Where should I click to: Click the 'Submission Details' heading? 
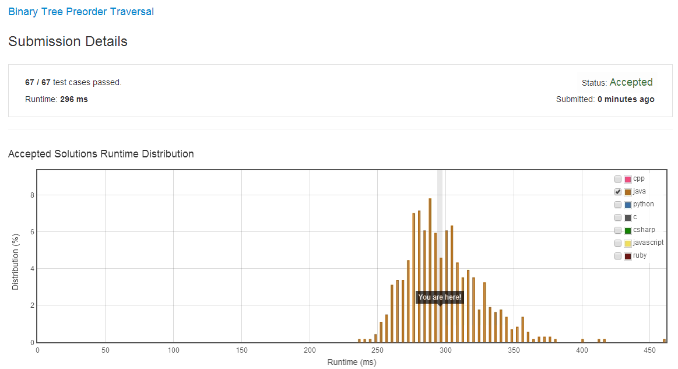[68, 41]
